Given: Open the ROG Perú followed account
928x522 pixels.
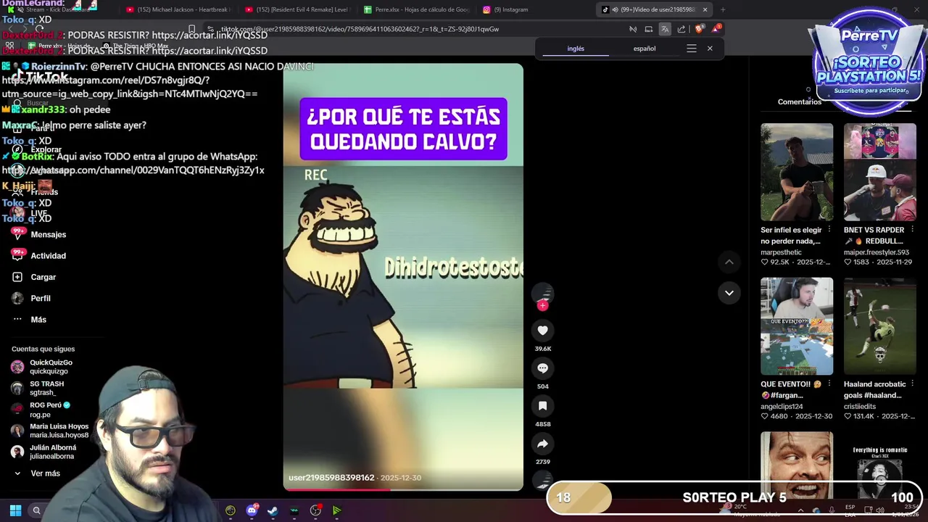Looking at the screenshot, I should 41,409.
